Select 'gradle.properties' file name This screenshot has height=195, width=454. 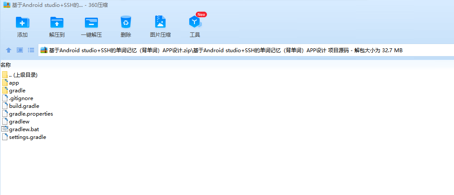coord(31,114)
